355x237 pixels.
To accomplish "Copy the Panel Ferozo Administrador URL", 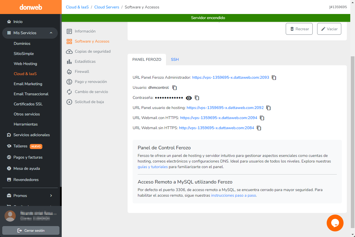I will [274, 78].
